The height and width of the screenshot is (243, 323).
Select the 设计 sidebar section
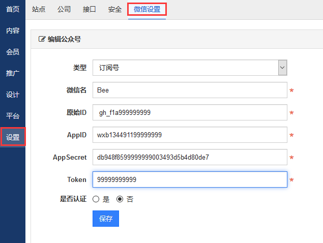pos(13,95)
